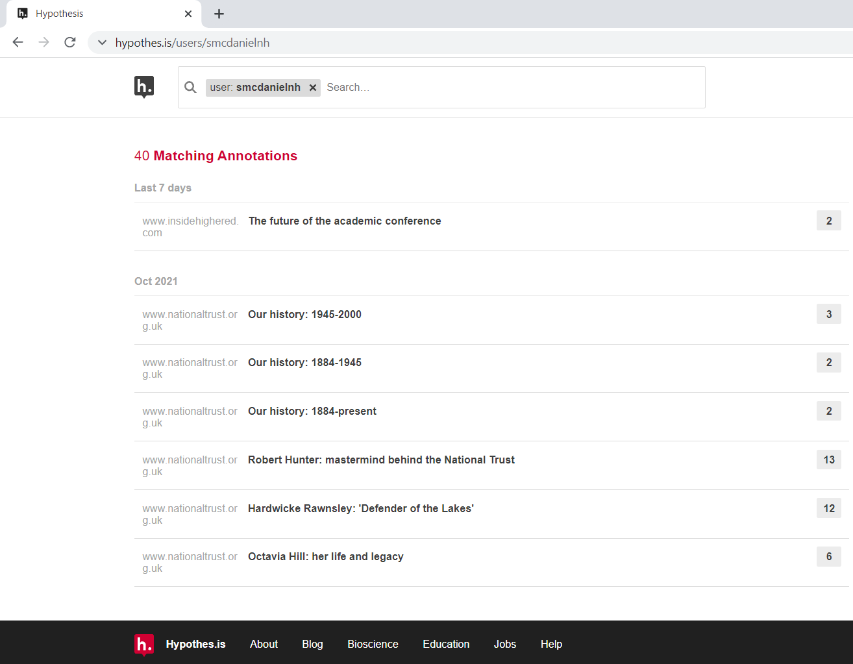Open the 2-annotation badge for academic conference article
The width and height of the screenshot is (853, 664).
click(828, 220)
